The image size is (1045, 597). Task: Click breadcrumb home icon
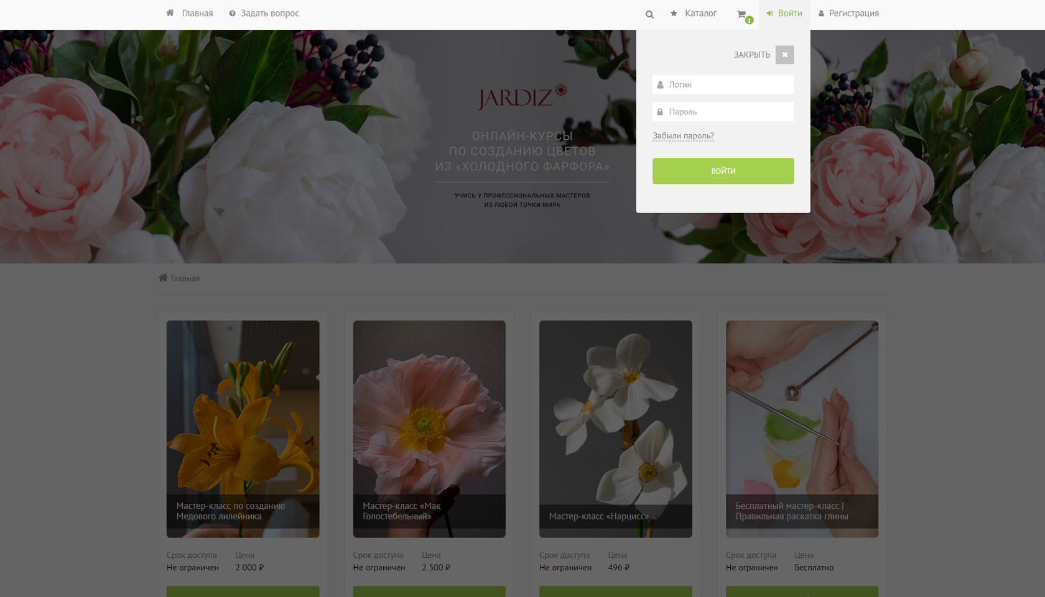coord(163,278)
